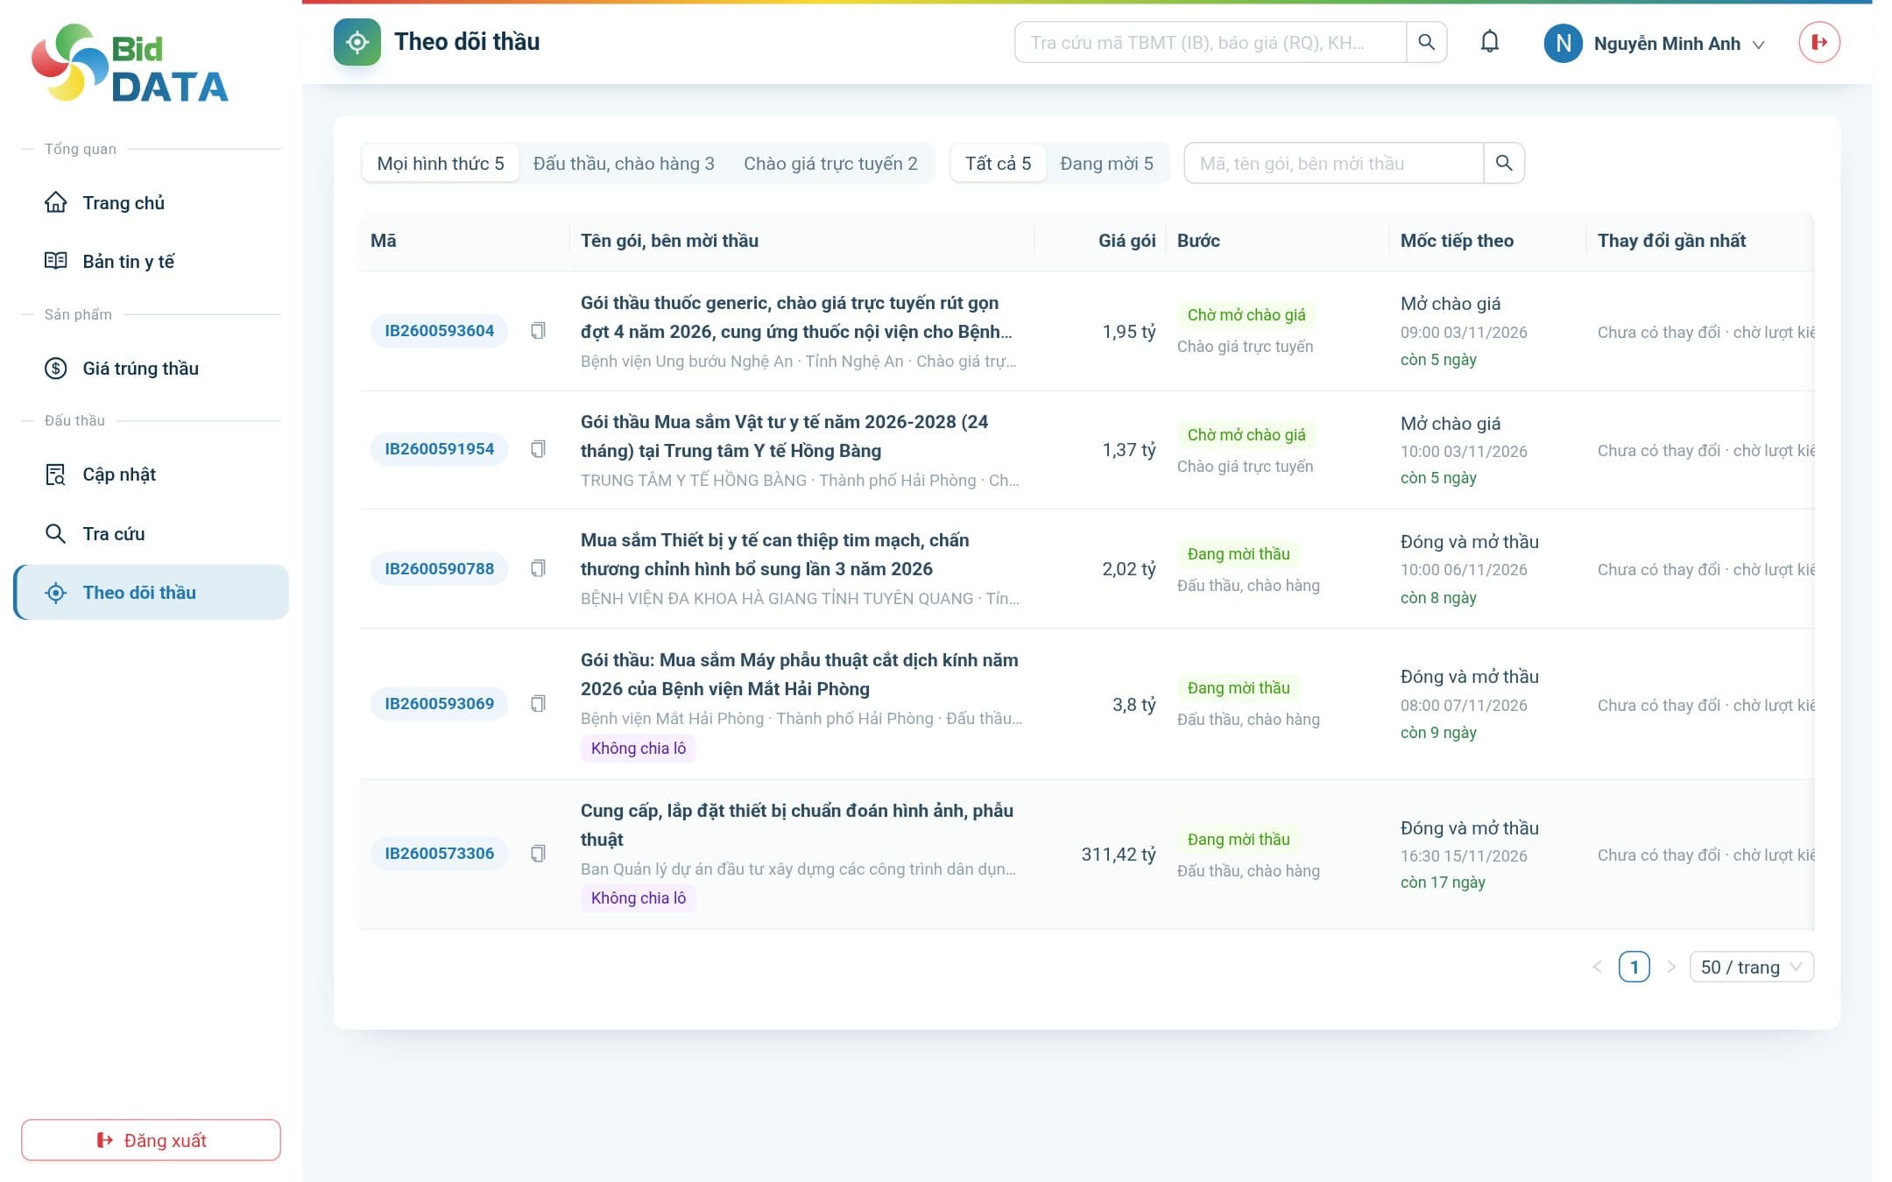The height and width of the screenshot is (1182, 1892).
Task: Click the table filter search icon
Action: [x=1504, y=163]
